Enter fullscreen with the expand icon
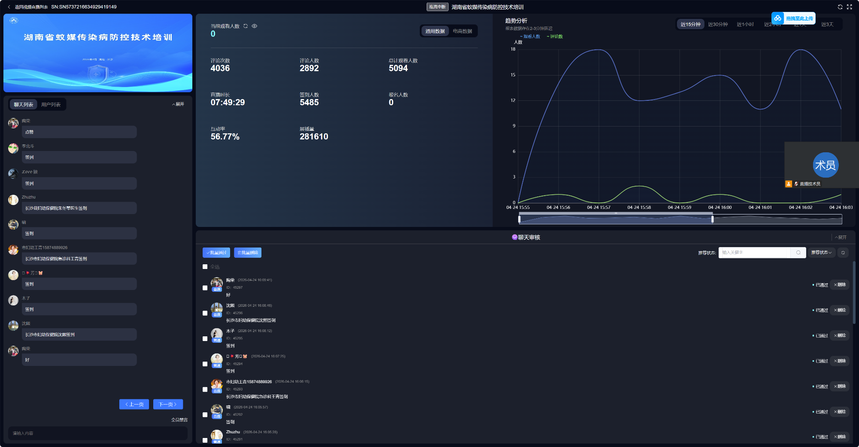The image size is (859, 447). [x=849, y=7]
